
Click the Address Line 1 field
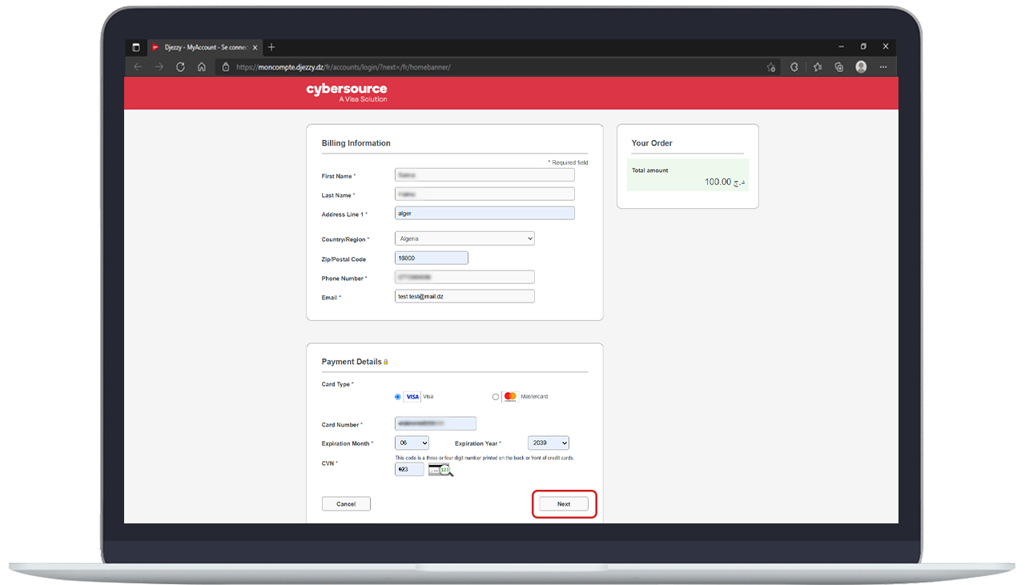tap(484, 213)
